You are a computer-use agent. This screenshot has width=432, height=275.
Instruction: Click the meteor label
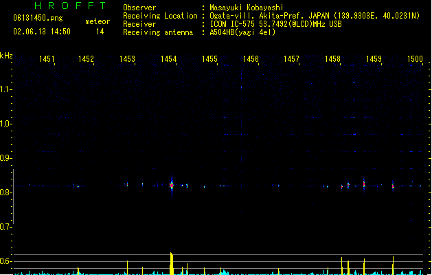(x=98, y=21)
